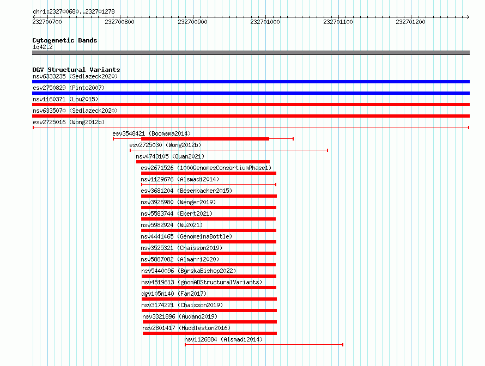The height and width of the screenshot is (366, 485).
Task: Open variant nsv1160371 (Lou2015) label
Action: (65, 99)
